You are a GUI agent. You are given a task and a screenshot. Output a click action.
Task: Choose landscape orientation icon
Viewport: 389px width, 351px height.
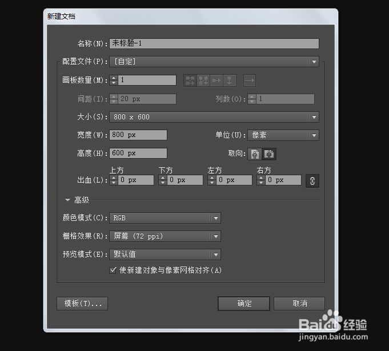point(269,154)
